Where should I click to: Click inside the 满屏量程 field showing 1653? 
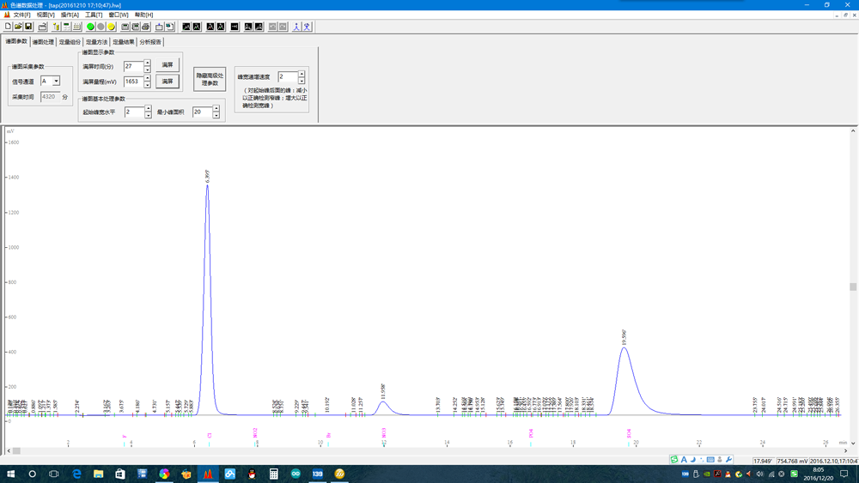[x=134, y=82]
